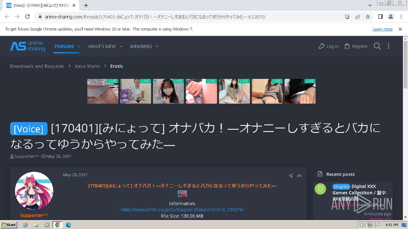This screenshot has height=229, width=408.
Task: Go to Voice Works breadcrumb
Action: [x=87, y=66]
